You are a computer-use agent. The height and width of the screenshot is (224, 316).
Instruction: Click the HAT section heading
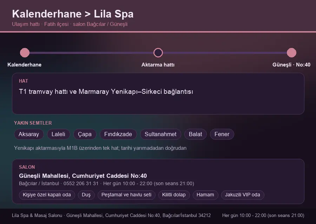(x=24, y=81)
